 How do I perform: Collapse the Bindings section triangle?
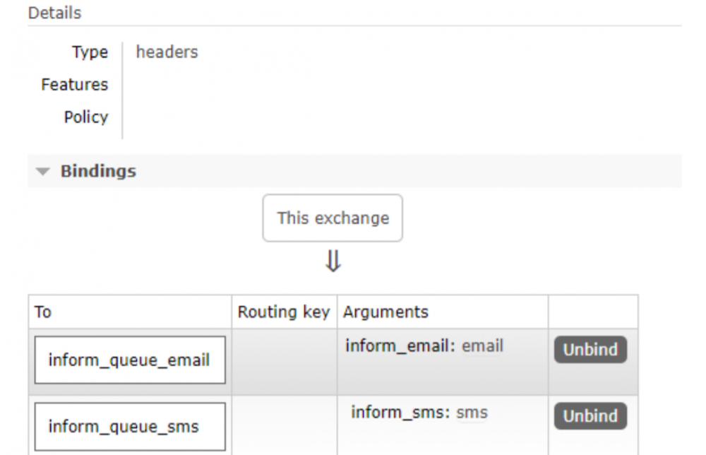[x=44, y=172]
